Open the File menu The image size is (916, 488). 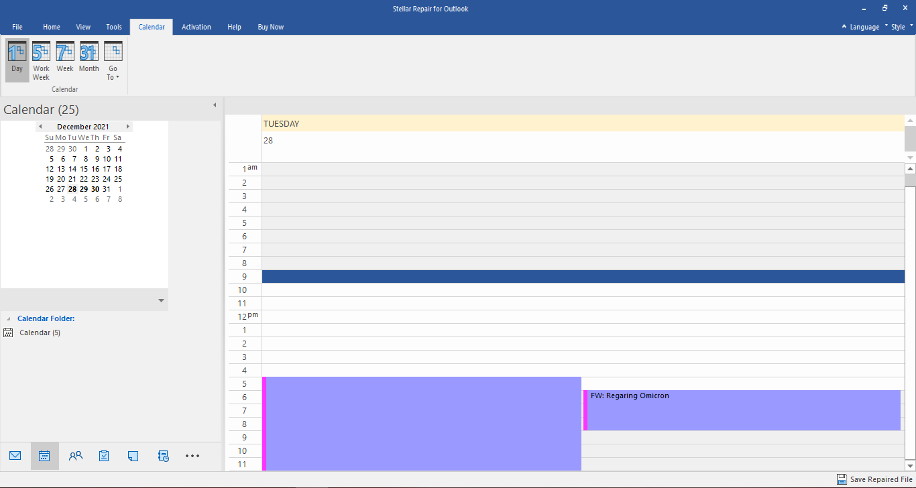click(x=17, y=27)
